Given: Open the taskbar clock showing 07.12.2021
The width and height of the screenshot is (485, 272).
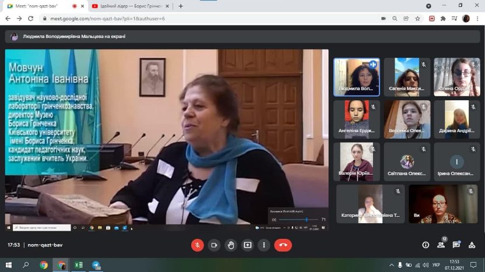Looking at the screenshot, I should click(454, 265).
